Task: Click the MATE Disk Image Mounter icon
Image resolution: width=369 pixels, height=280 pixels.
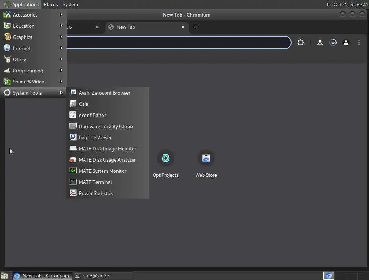Action: tap(73, 148)
